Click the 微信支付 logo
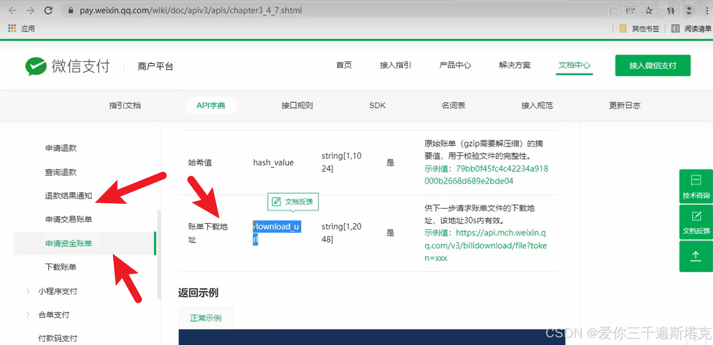Viewport: 713px width, 345px height. click(x=67, y=66)
